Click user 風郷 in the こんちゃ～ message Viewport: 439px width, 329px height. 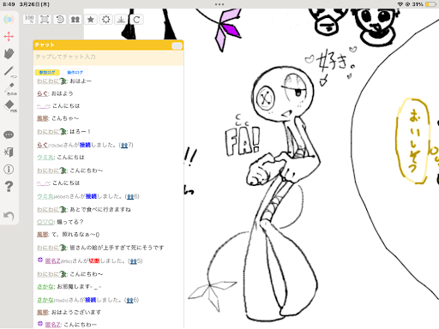(43, 118)
